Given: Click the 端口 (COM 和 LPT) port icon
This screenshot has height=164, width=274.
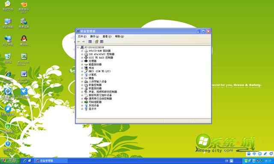Looking at the screenshot, I should click(86, 71).
